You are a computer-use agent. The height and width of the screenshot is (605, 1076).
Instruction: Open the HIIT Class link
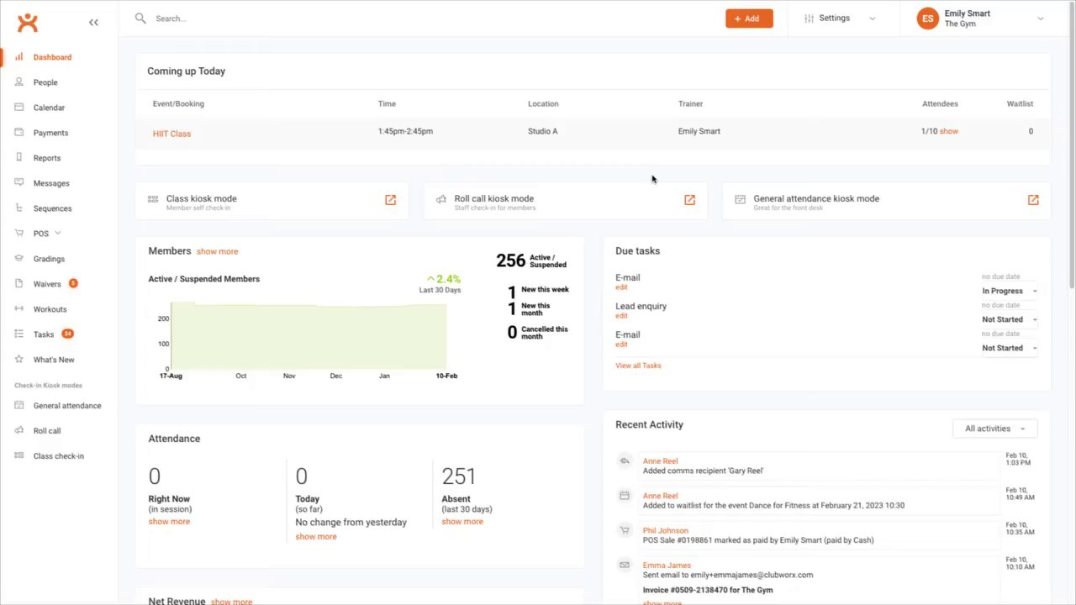(171, 134)
